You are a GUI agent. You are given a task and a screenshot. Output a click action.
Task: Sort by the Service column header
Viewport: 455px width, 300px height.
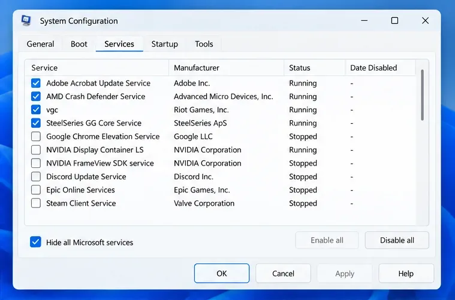[x=97, y=68]
